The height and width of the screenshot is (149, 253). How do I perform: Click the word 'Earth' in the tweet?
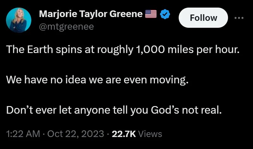click(x=40, y=49)
